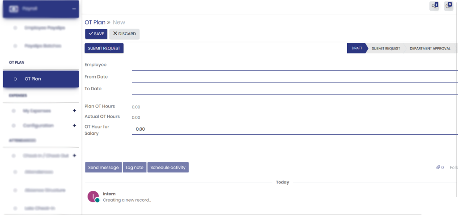
Task: Click Plan OT Hours value 0.00
Action: (136, 107)
